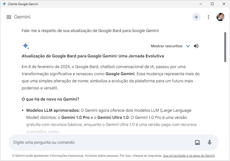Open the hamburger main menu
The width and height of the screenshot is (230, 161).
[9, 17]
